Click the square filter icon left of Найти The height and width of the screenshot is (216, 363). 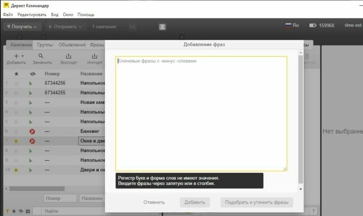pyautogui.click(x=28, y=212)
